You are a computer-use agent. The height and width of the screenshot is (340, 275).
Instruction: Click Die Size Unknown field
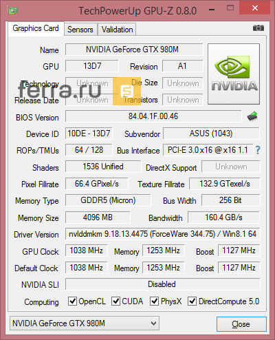point(183,83)
